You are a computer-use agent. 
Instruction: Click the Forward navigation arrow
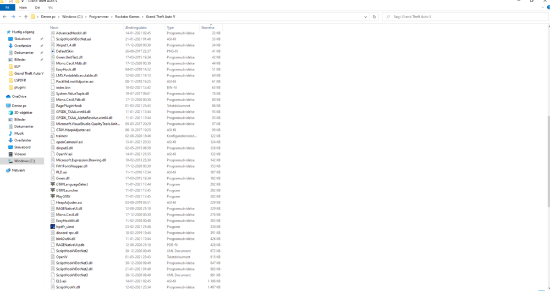pyautogui.click(x=13, y=17)
